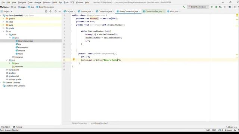
Task: Click the Build project hammer icon
Action: [x=184, y=7]
